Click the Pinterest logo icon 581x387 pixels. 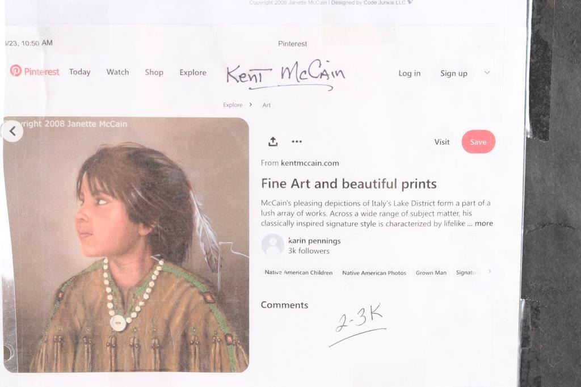(16, 71)
